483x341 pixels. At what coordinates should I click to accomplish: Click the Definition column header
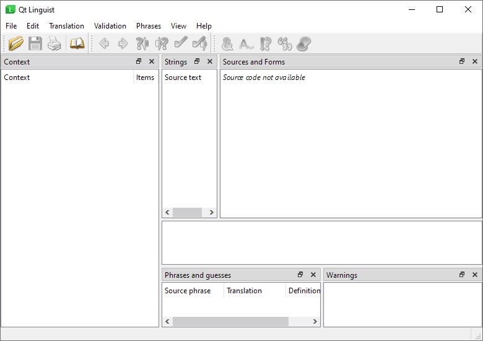click(303, 291)
